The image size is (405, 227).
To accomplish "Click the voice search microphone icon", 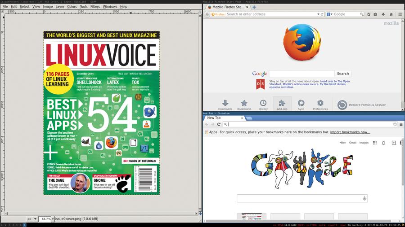I will pos(364,198).
